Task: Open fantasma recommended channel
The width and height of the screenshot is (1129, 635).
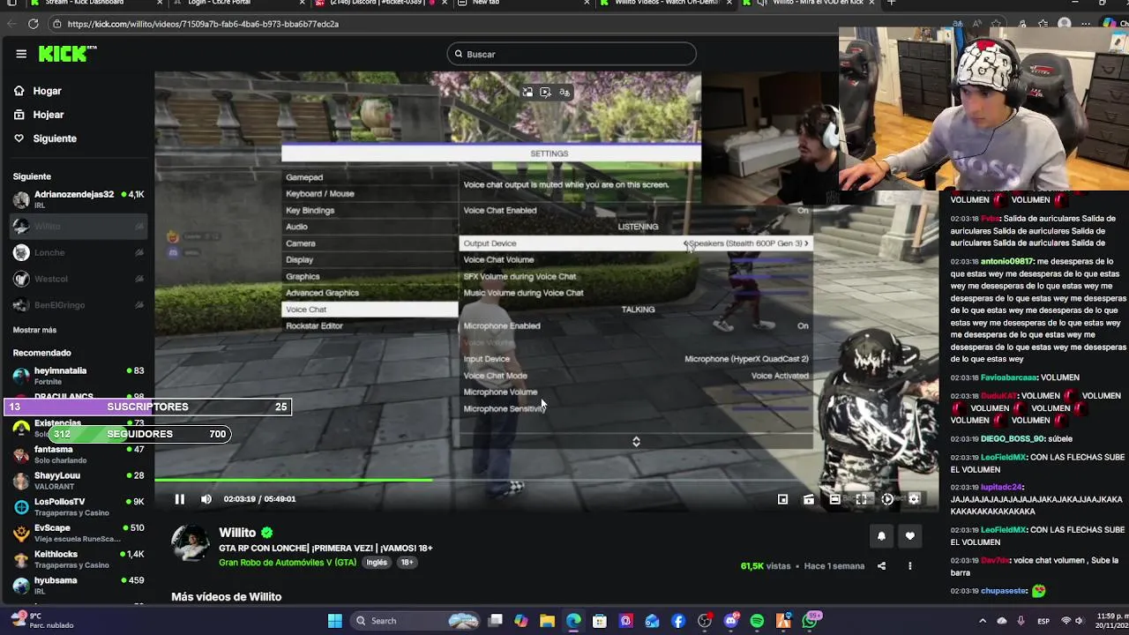Action: [x=79, y=454]
